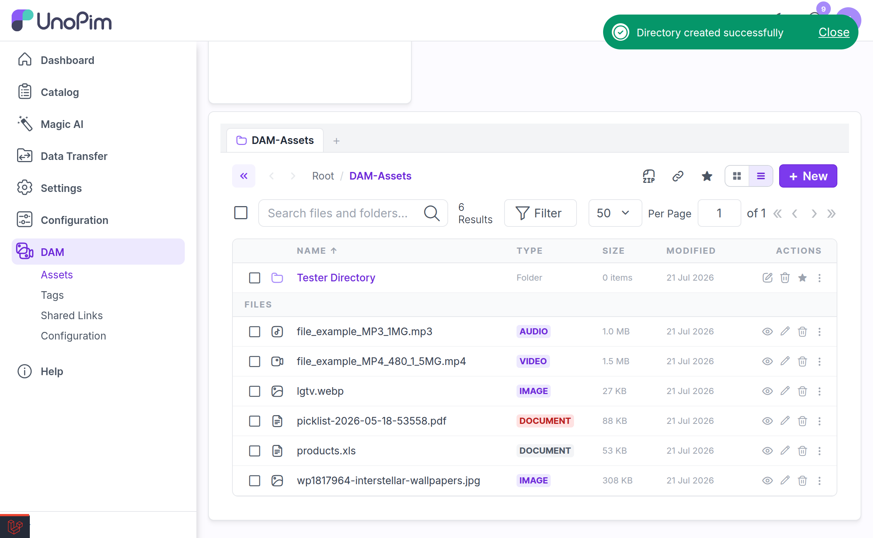
Task: Navigate back in folder history
Action: coord(271,176)
